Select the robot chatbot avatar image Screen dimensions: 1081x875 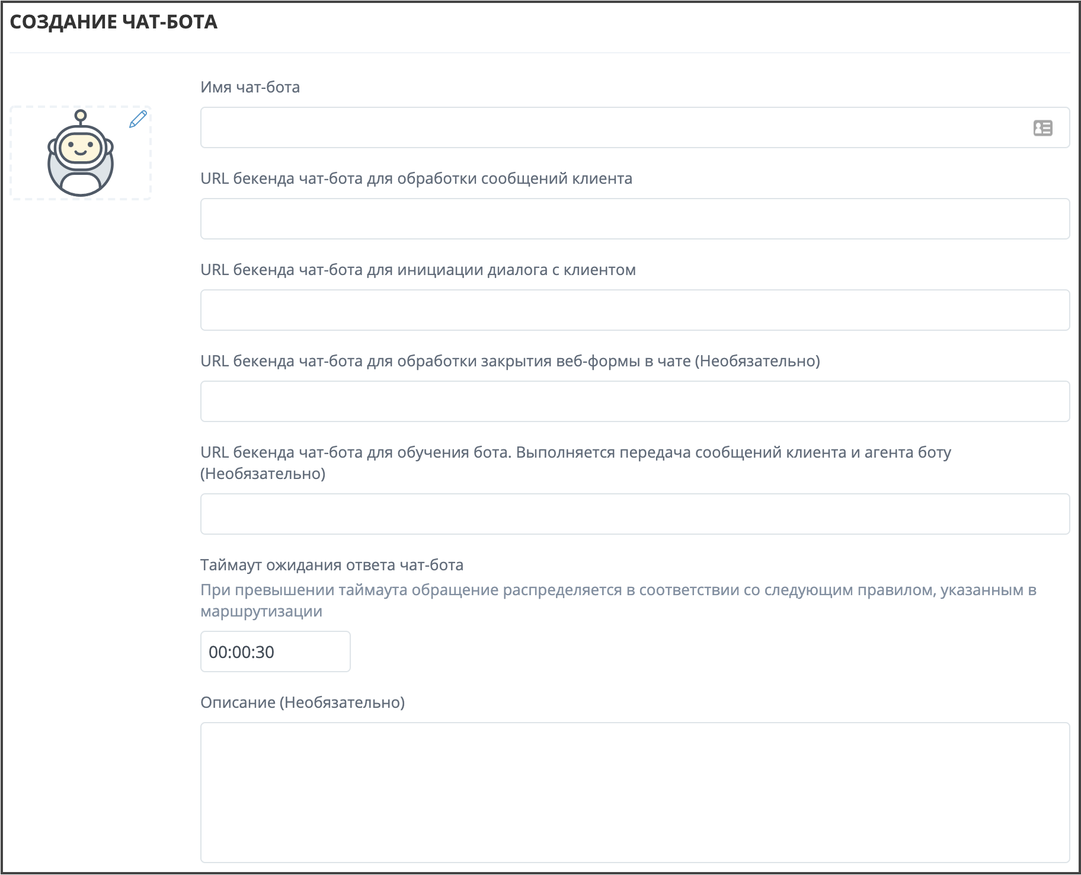81,154
